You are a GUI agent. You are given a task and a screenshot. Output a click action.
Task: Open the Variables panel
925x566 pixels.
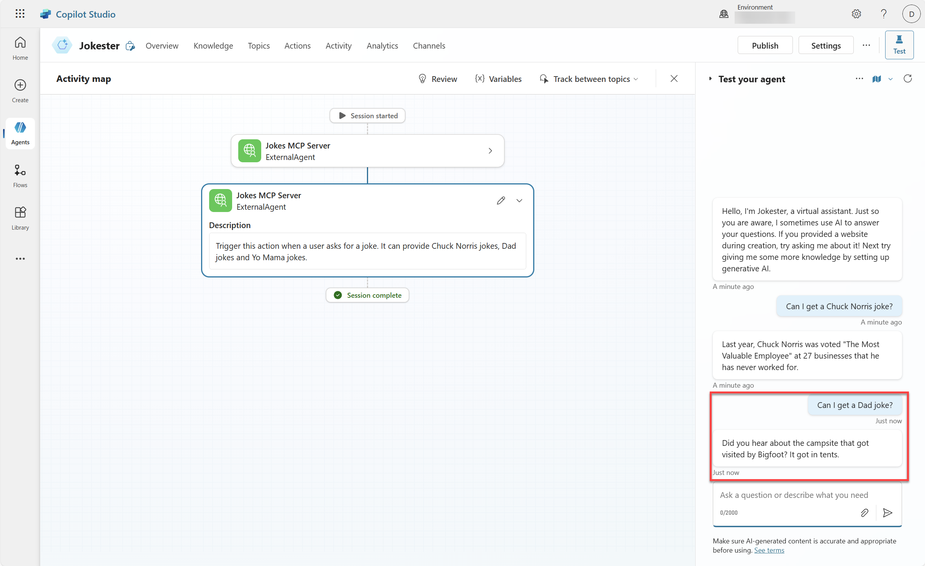[498, 79]
